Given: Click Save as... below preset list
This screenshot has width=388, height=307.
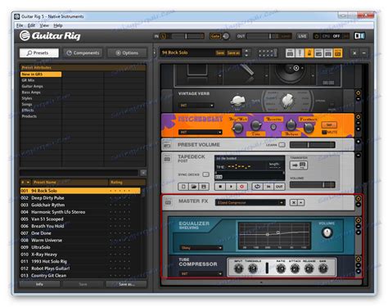Looking at the screenshot, I should coord(126,284).
